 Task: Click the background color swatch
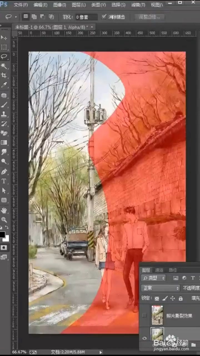[x=7, y=239]
